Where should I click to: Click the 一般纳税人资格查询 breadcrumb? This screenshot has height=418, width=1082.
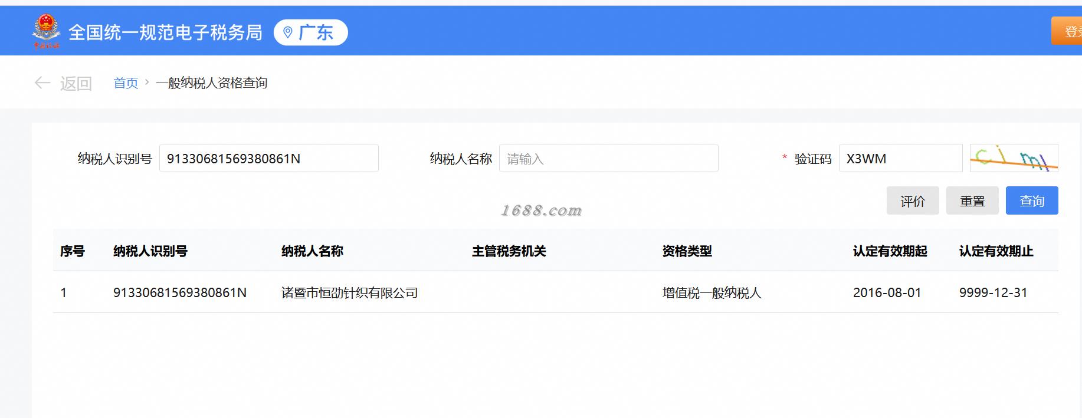click(x=212, y=83)
